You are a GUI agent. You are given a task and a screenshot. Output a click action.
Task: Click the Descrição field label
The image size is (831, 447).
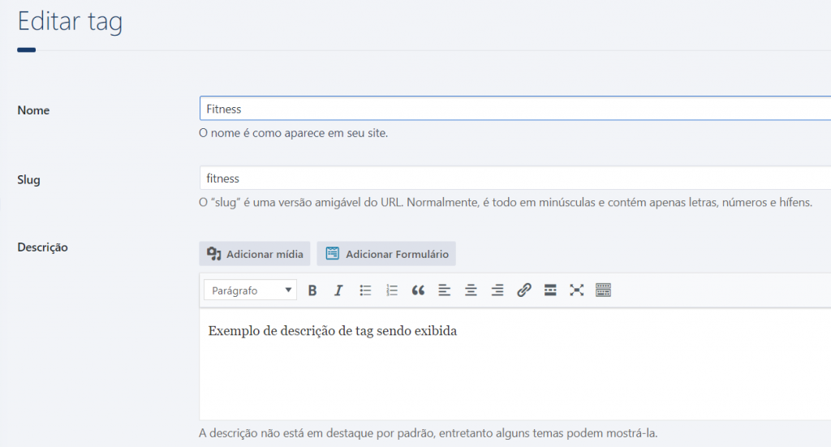click(x=42, y=247)
